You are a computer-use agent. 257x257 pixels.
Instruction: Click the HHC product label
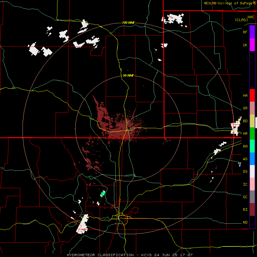coord(251,17)
